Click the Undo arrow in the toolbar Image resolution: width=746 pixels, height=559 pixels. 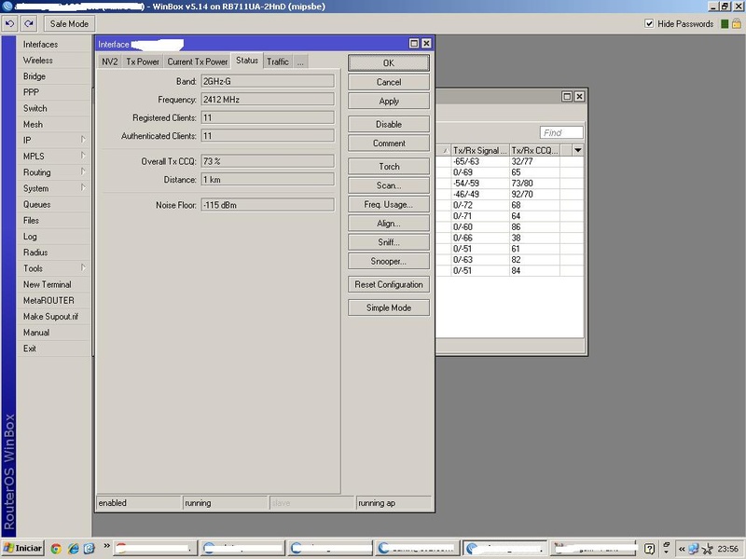tap(10, 23)
